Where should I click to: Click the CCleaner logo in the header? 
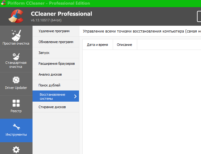tap(16, 16)
